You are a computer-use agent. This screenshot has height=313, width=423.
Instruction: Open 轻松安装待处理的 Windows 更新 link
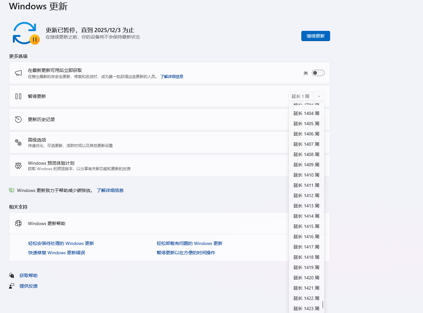click(x=61, y=243)
